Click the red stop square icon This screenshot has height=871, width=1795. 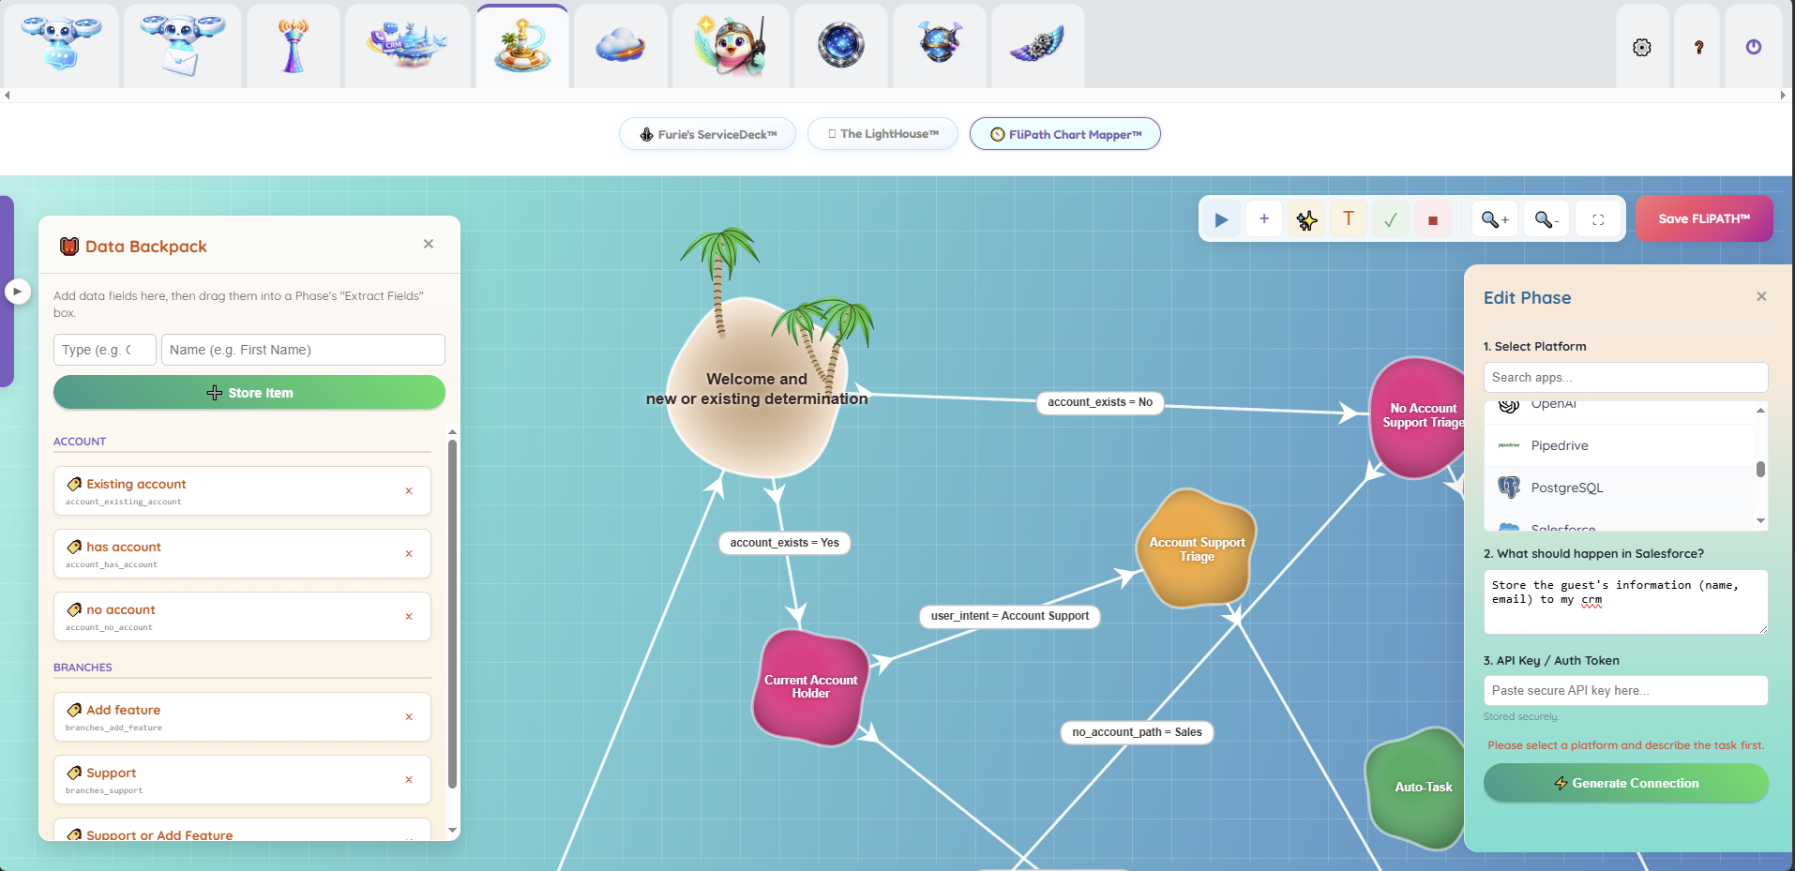click(x=1432, y=218)
